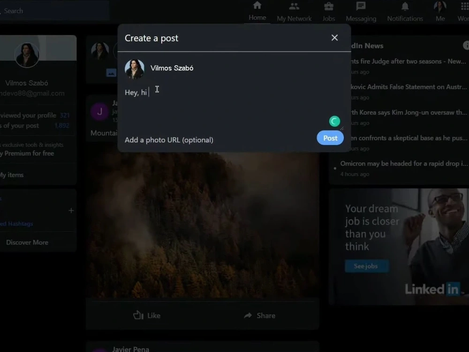
Task: Click 'Your dream job is closer' ad text
Action: (372, 228)
